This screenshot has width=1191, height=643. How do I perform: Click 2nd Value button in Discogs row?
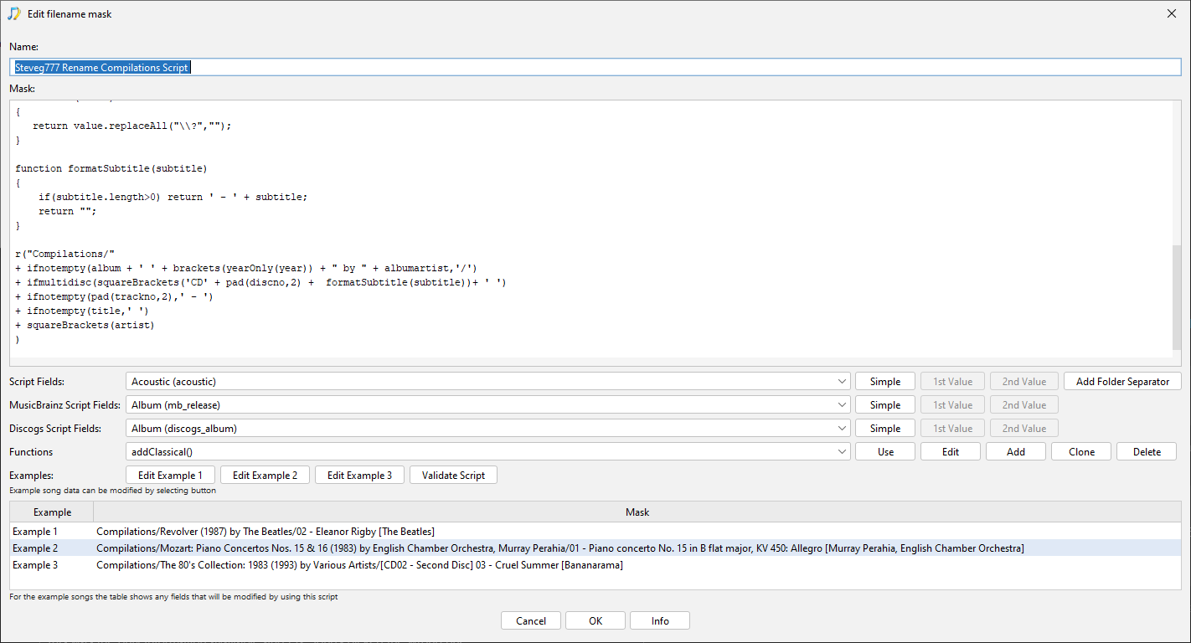point(1024,429)
